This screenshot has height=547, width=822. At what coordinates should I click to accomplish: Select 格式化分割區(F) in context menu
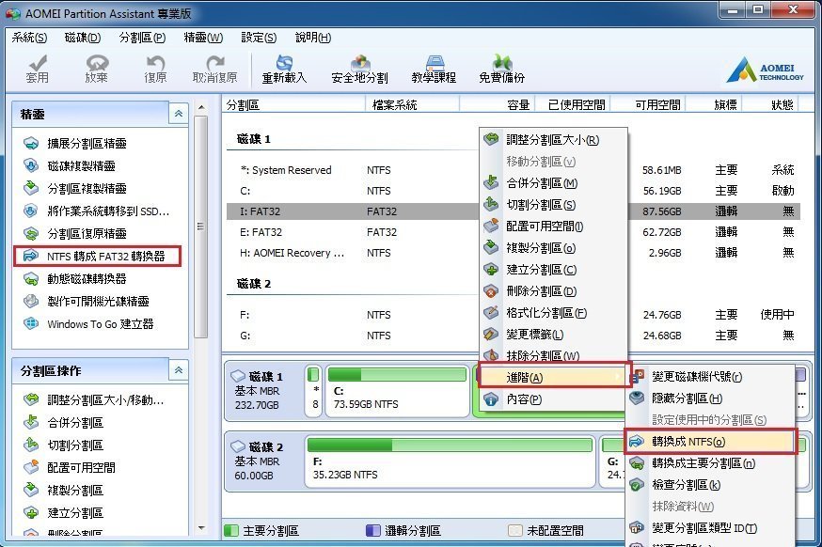(x=554, y=313)
